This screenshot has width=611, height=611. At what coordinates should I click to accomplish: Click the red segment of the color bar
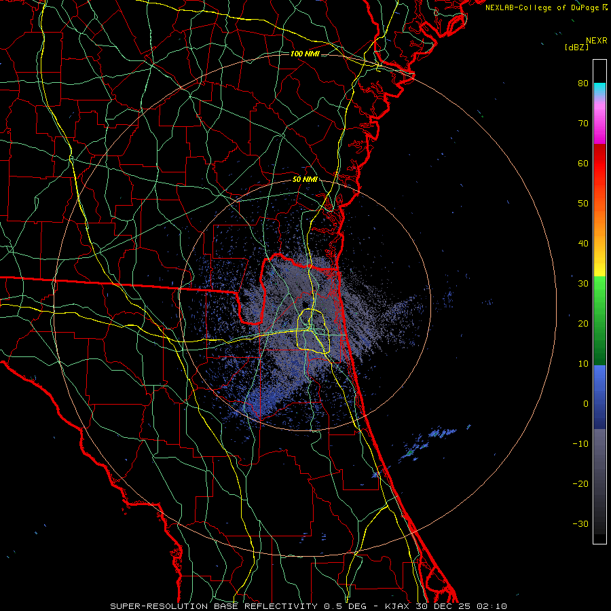point(599,164)
